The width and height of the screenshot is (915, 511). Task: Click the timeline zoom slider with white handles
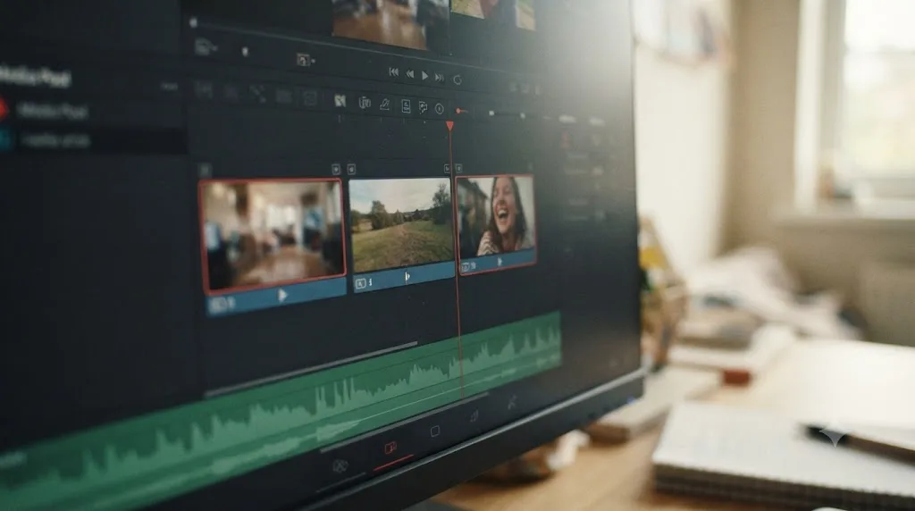(x=507, y=114)
